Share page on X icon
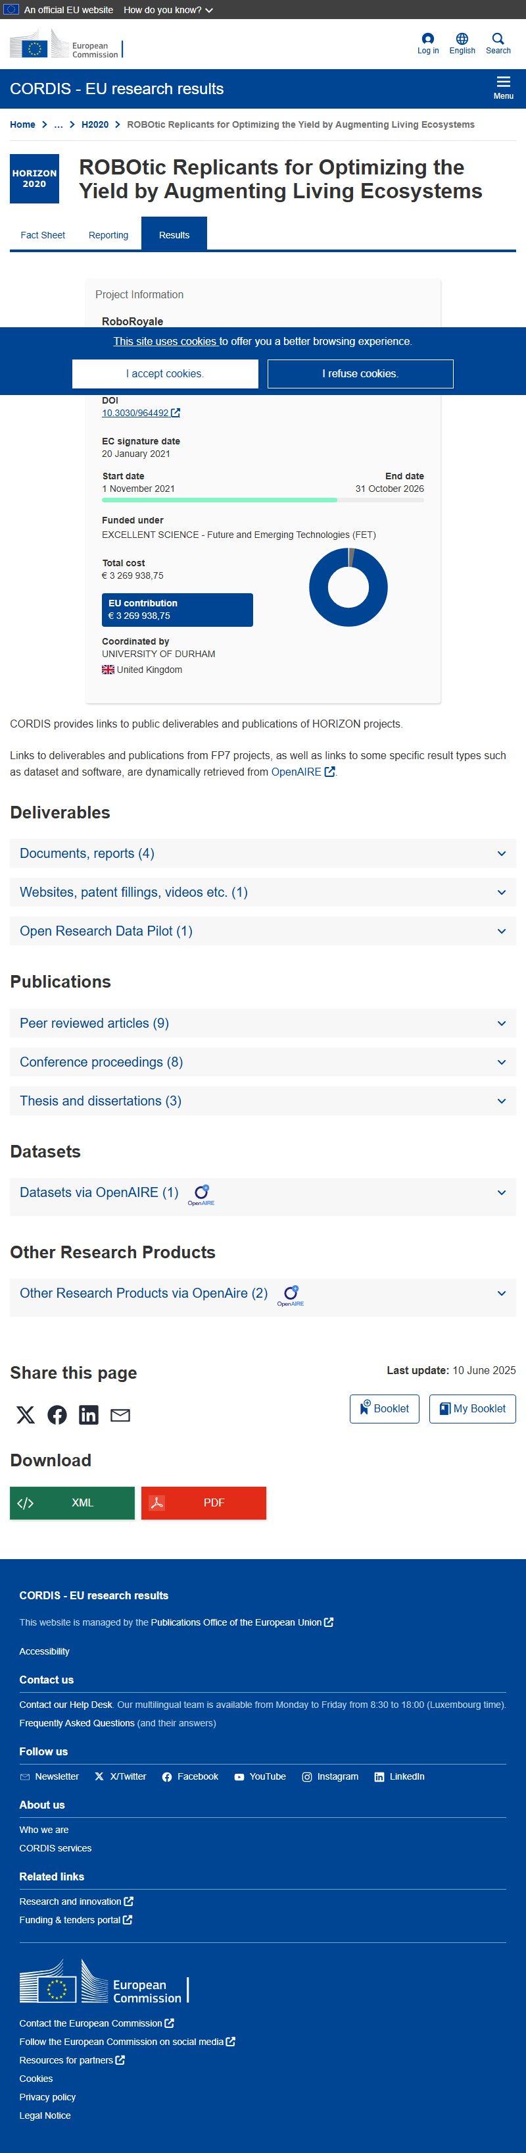 pos(26,1414)
